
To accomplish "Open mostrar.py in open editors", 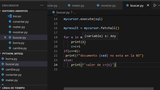I will click(x=20, y=32).
